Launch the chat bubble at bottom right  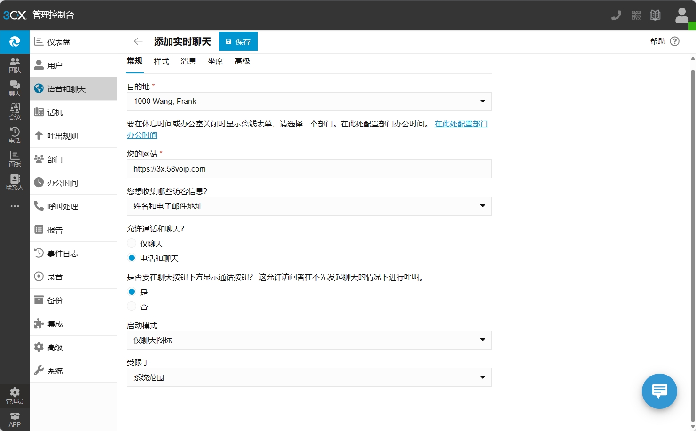coord(659,391)
